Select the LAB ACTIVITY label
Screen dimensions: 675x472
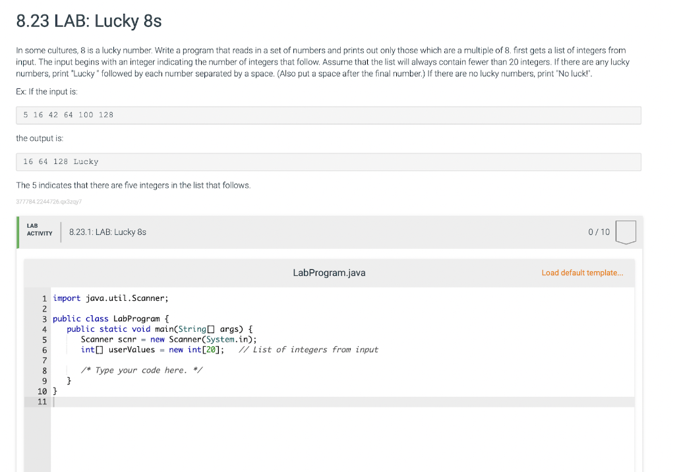click(40, 228)
